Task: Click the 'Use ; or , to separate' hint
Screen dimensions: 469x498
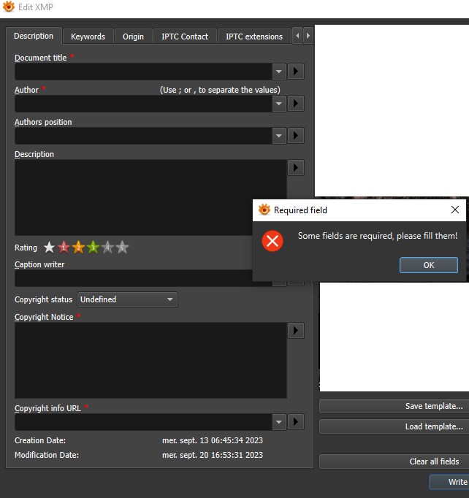Action: (x=220, y=91)
